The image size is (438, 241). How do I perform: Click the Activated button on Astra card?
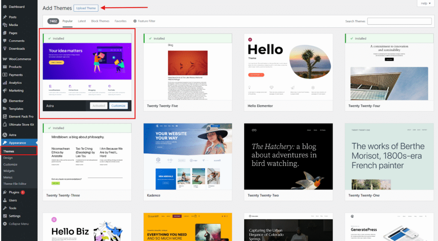click(x=99, y=106)
